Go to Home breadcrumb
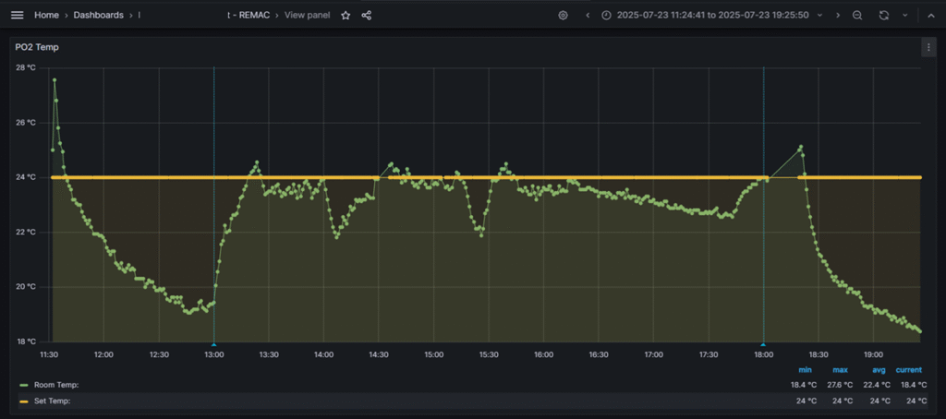Viewport: 946px width, 419px height. point(46,15)
